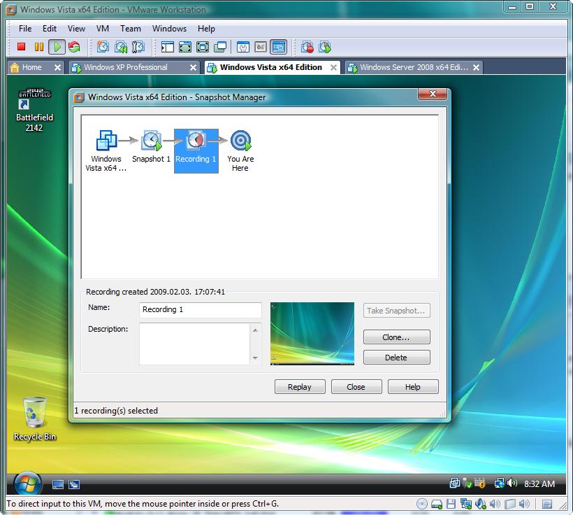Open Snapshot Manager via wrench-clock toolbar icon
Viewport: 573px width, 515px height.
coord(138,47)
